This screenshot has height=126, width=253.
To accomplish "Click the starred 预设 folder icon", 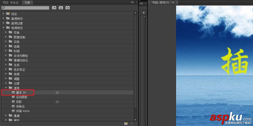I will (8, 14).
